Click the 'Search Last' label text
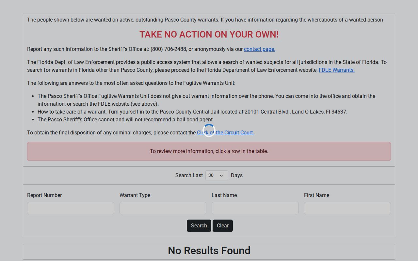 pyautogui.click(x=189, y=175)
